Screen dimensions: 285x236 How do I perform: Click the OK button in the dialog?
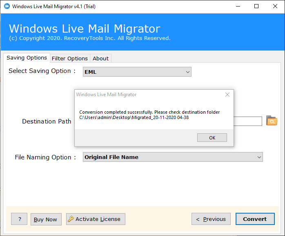pyautogui.click(x=212, y=138)
